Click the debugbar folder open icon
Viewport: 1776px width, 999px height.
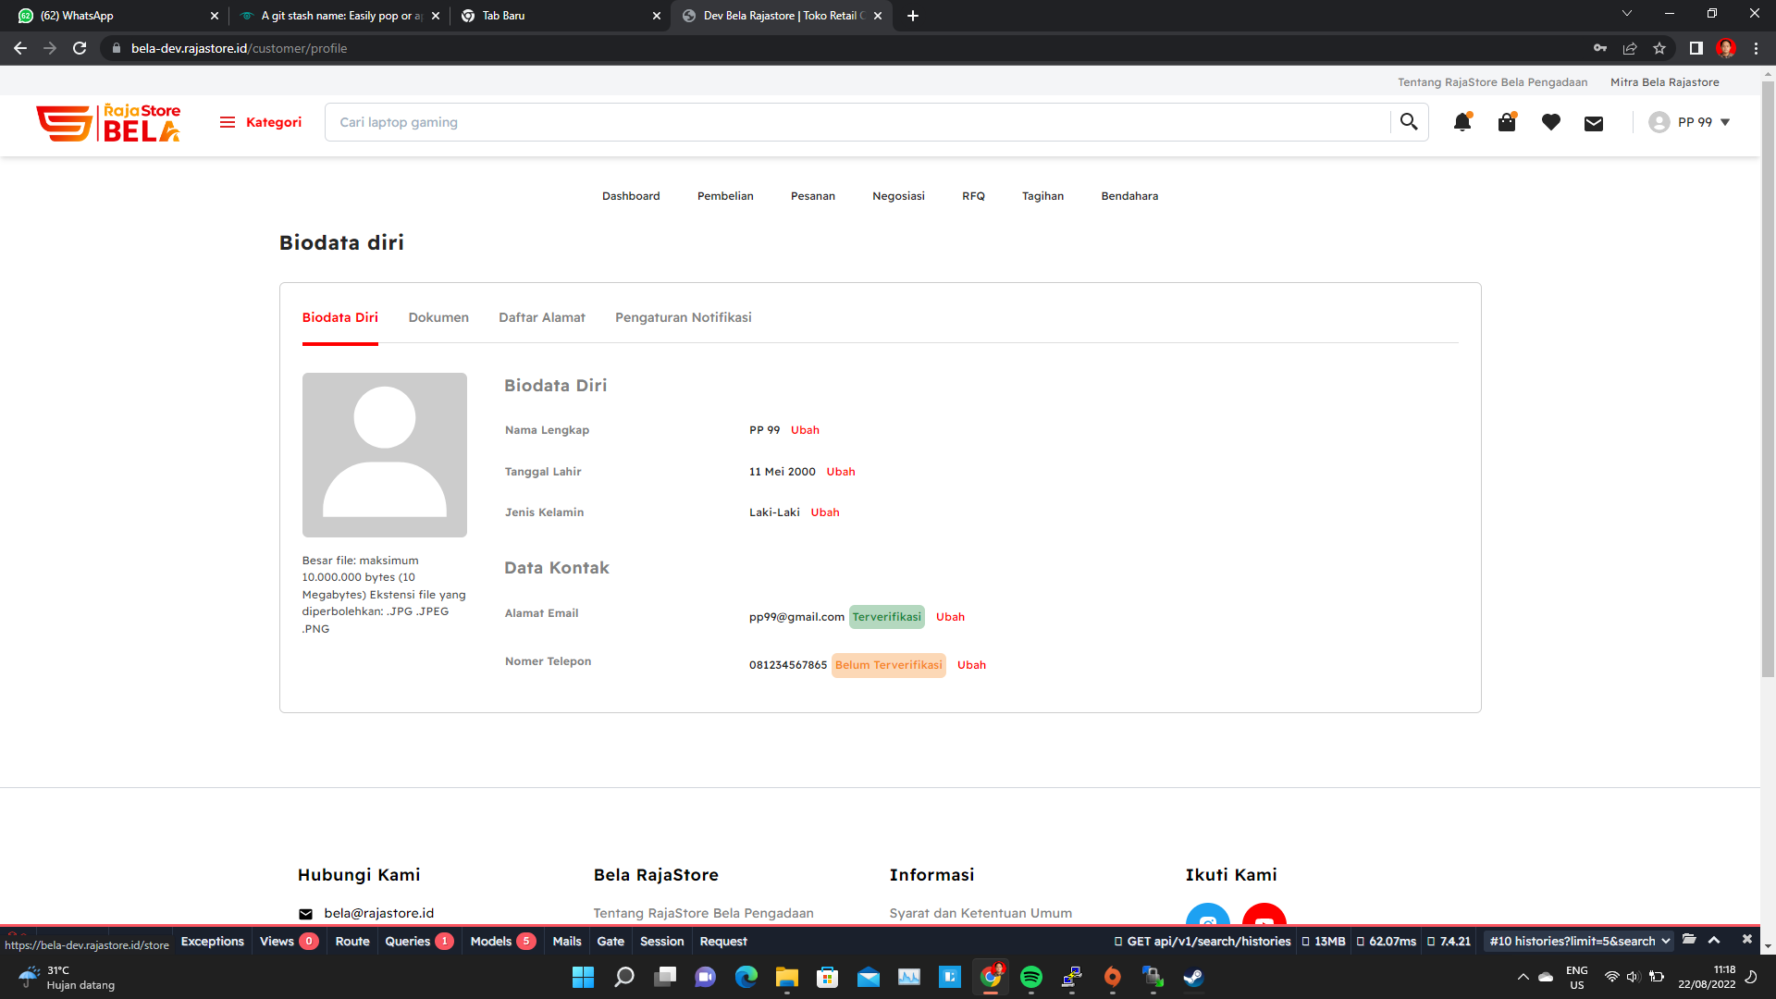pyautogui.click(x=1689, y=940)
